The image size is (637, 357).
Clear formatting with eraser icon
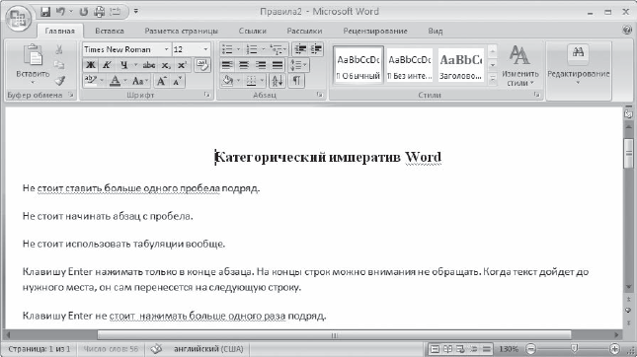(202, 65)
